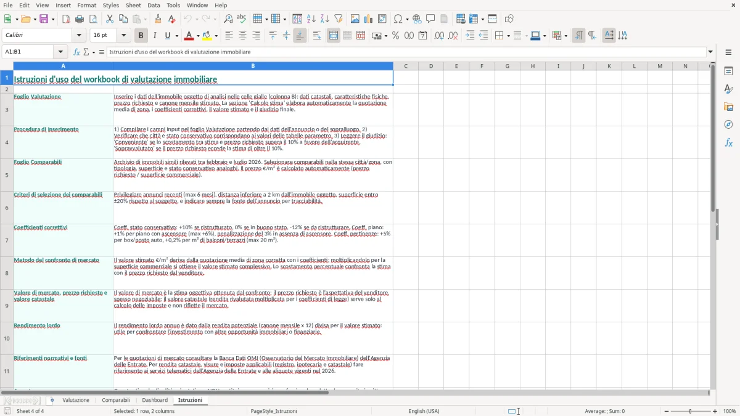Switch to the Valutazione sheet tab
This screenshot has width=740, height=416.
76,401
